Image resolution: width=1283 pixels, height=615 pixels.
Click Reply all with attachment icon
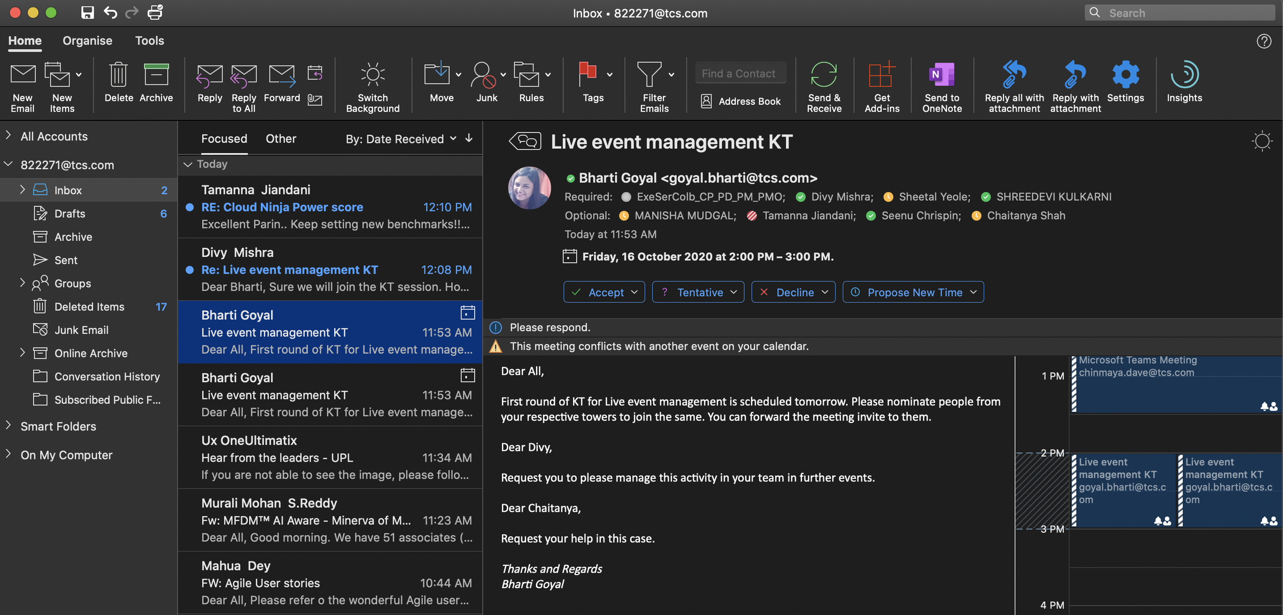click(x=1014, y=76)
